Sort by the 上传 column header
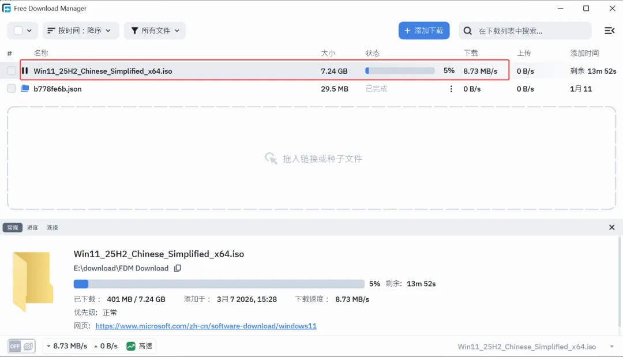This screenshot has height=357, width=623. click(x=524, y=53)
